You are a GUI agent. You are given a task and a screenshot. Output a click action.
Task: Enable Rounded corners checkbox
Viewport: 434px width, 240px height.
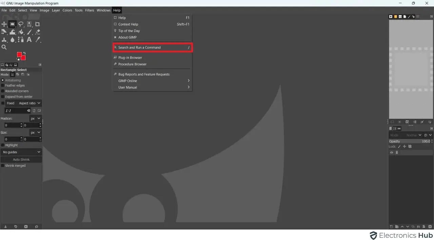coord(3,91)
